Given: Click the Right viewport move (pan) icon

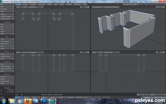Looking at the screenshot, I should [157, 52].
